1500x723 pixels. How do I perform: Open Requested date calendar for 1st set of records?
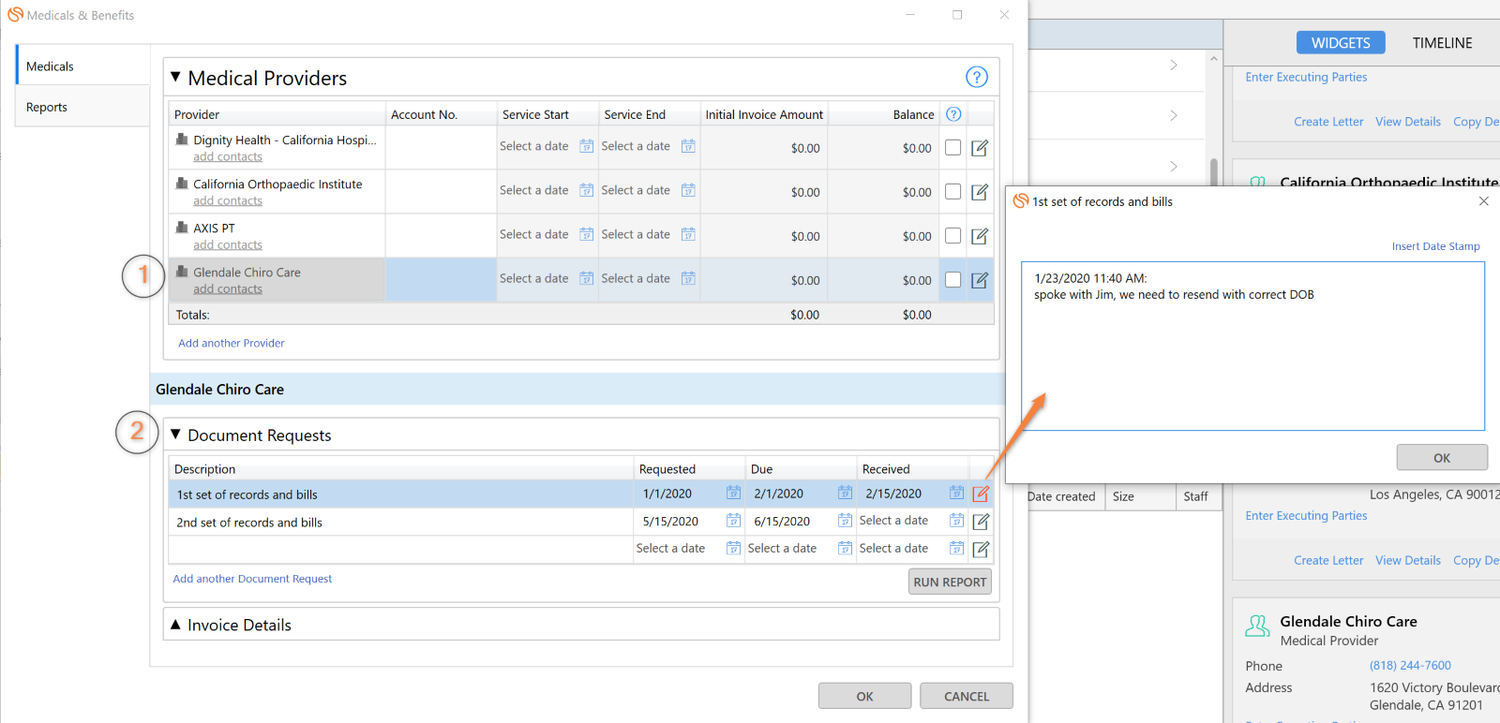click(733, 493)
